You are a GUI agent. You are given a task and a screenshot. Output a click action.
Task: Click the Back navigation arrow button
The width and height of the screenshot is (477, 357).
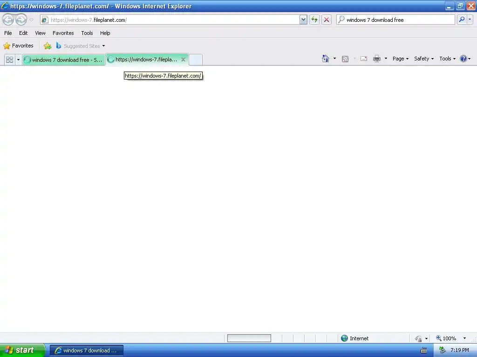pos(8,20)
